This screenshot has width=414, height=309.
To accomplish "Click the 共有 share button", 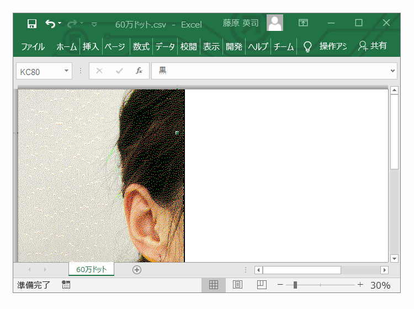I will coord(373,46).
